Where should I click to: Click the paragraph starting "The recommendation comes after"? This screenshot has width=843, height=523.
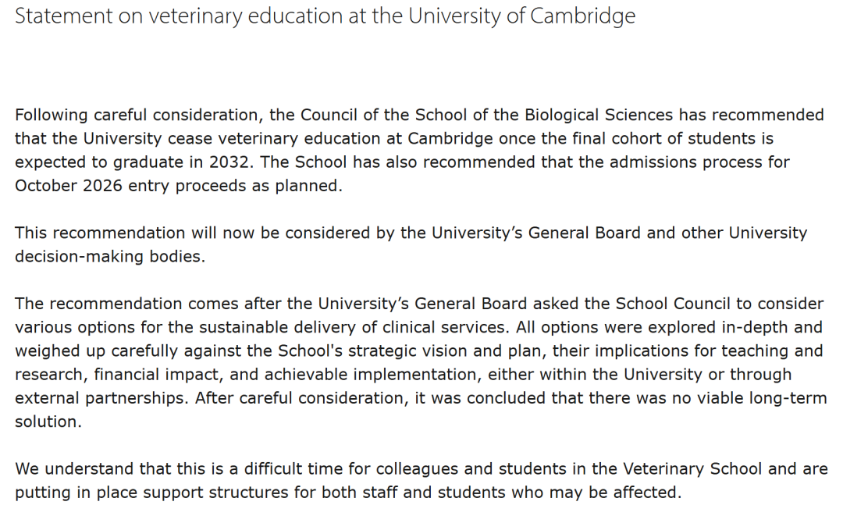pos(420,362)
